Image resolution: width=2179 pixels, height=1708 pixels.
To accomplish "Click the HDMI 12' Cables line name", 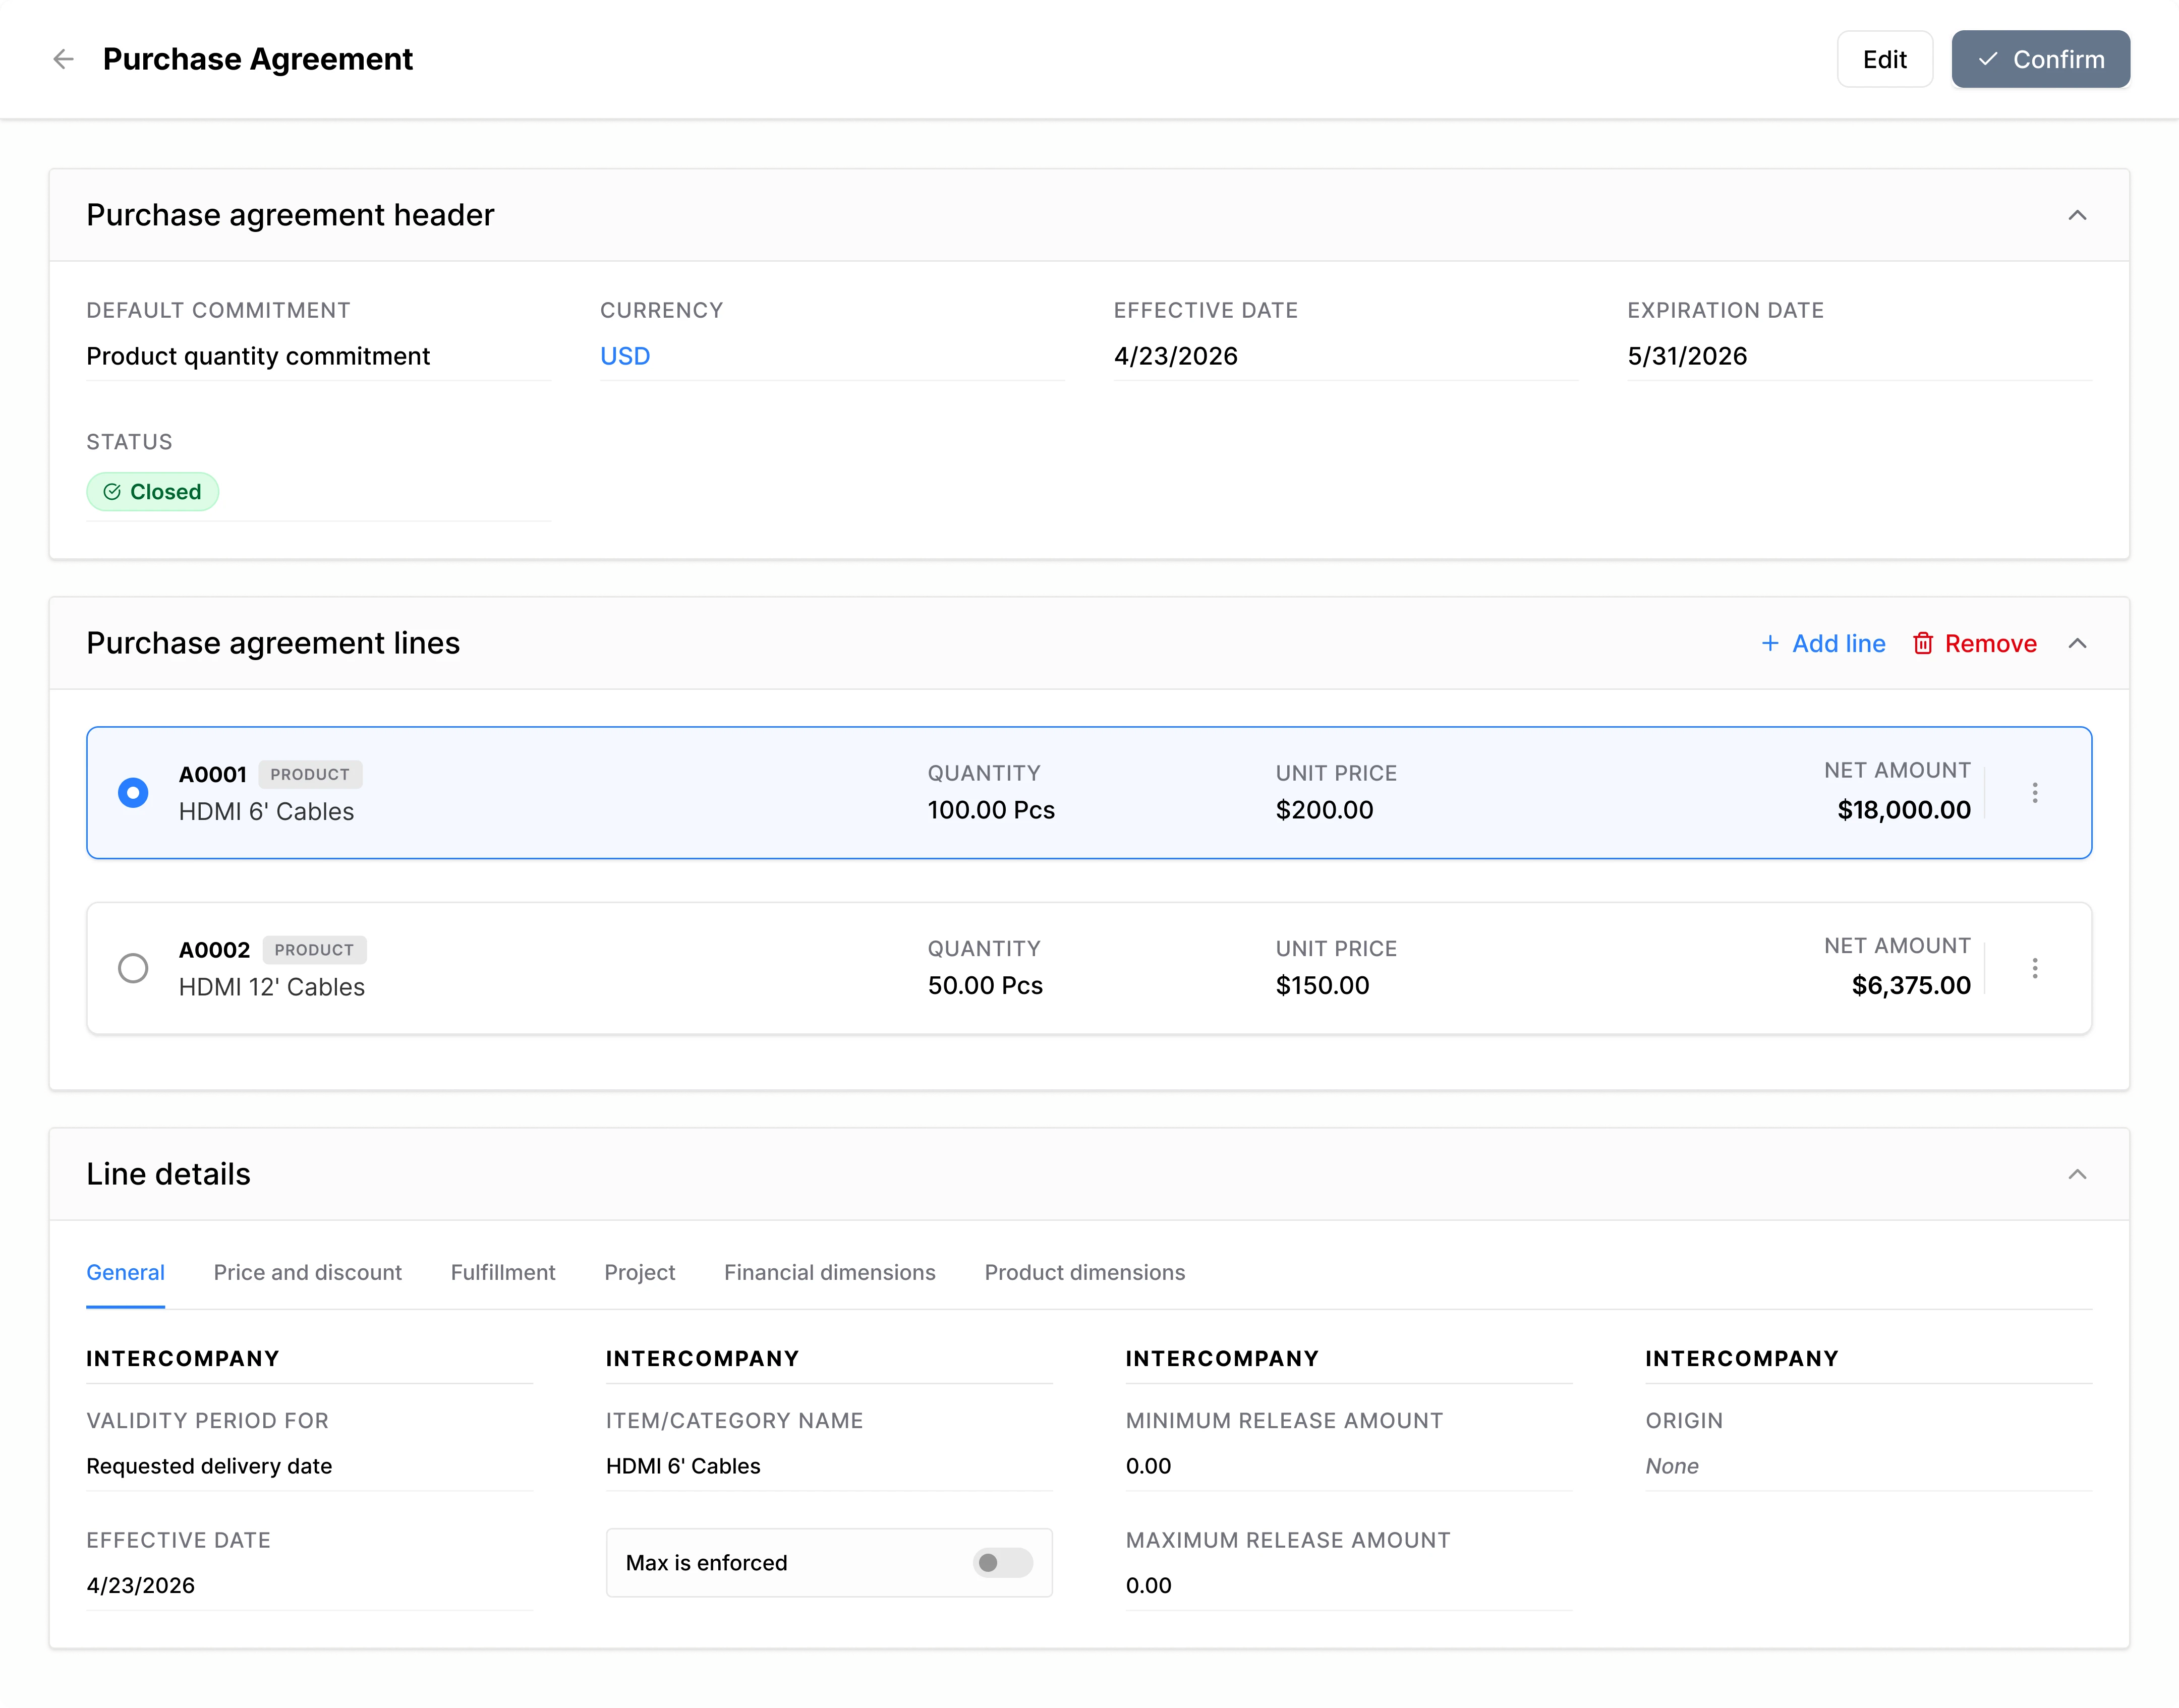I will 271,987.
